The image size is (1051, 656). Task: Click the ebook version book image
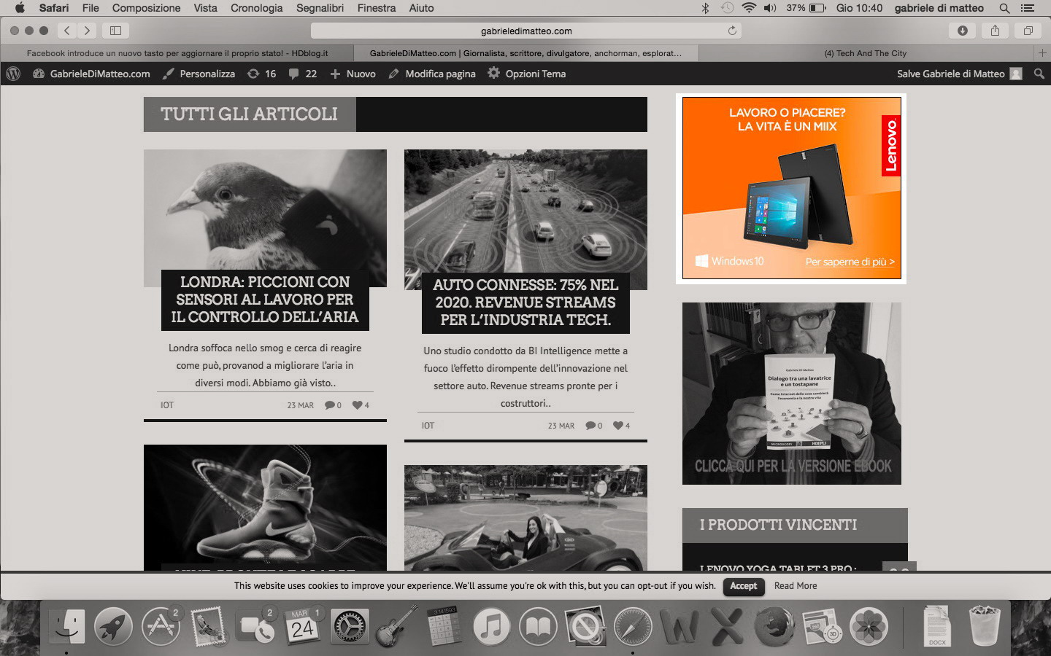(x=792, y=394)
